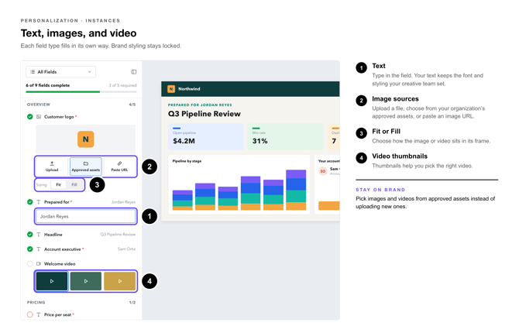The width and height of the screenshot is (519, 333).
Task: Select the medium green video thumbnail
Action: 86,281
